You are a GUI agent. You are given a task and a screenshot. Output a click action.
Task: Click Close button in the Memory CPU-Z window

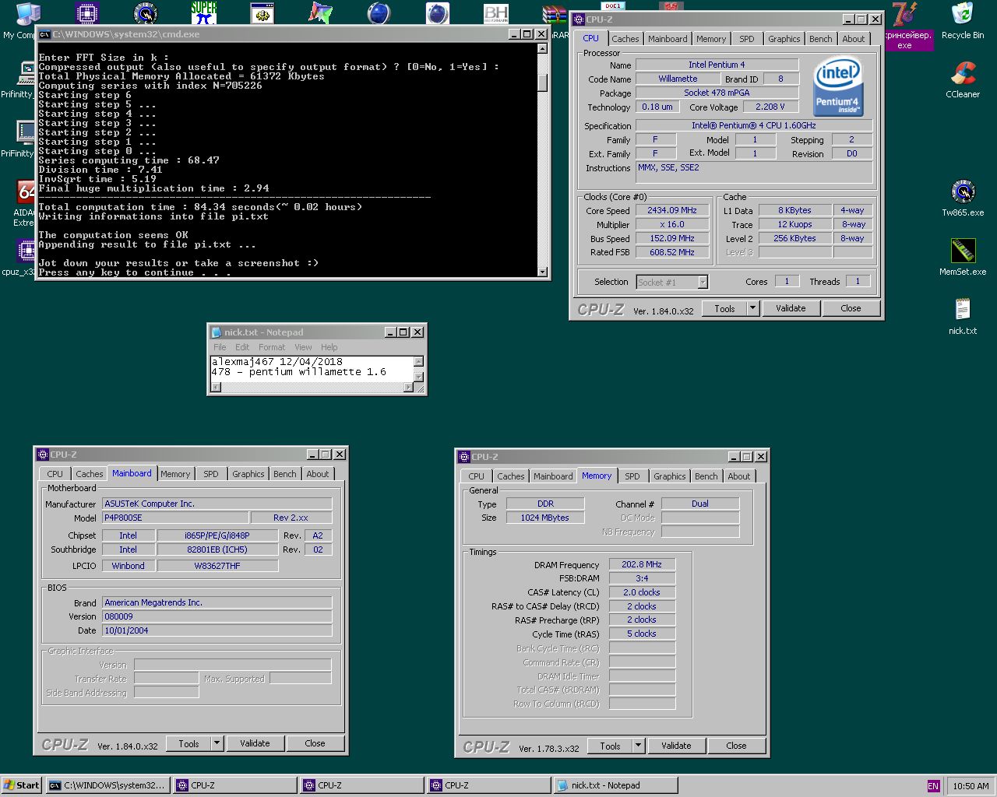pyautogui.click(x=736, y=746)
